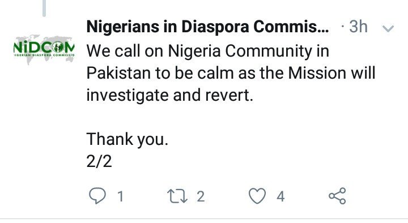Open Nigerians in Diaspora Commission profile name
Screen dimensions: 408x223
[x=207, y=27]
